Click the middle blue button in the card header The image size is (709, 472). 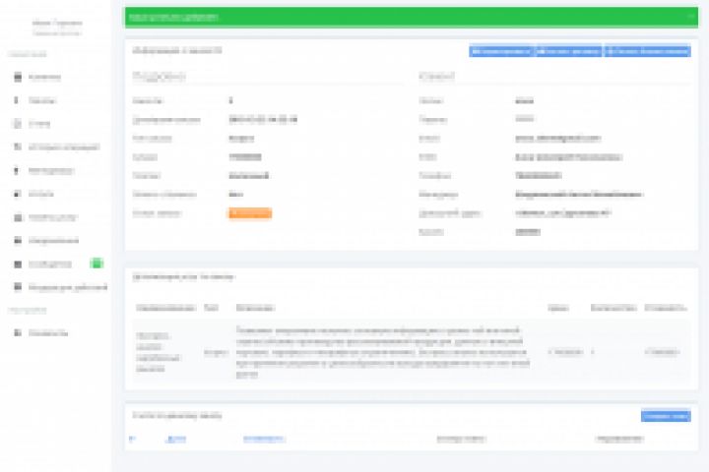coord(568,51)
